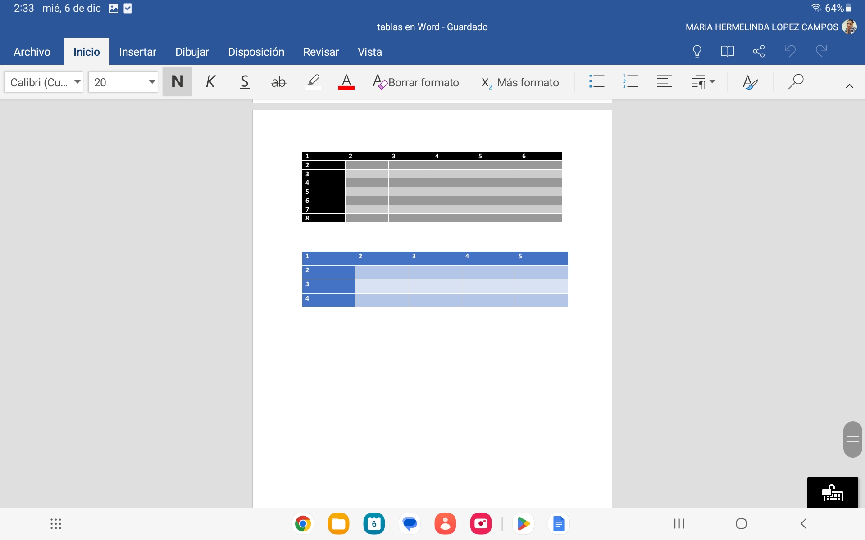The height and width of the screenshot is (540, 865).
Task: Open the lightbulb help search
Action: pyautogui.click(x=697, y=51)
